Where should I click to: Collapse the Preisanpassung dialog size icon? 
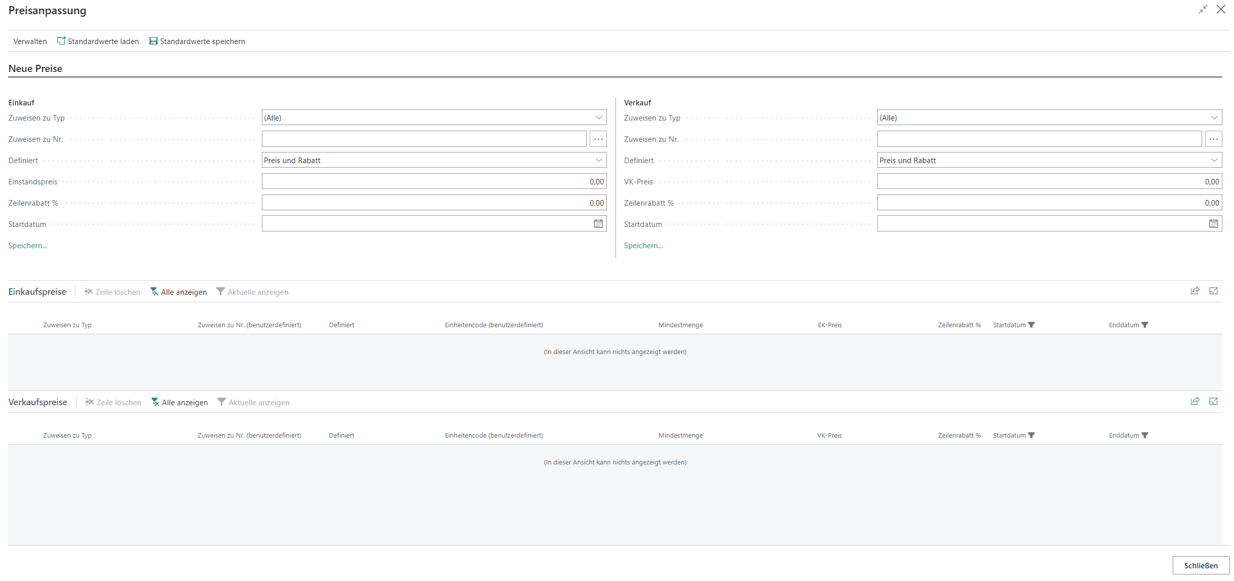click(1203, 10)
